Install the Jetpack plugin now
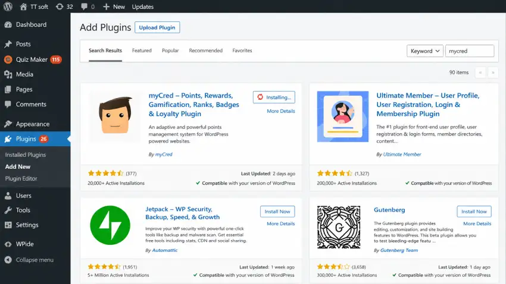Viewport: 506px width, 284px height. (277, 212)
